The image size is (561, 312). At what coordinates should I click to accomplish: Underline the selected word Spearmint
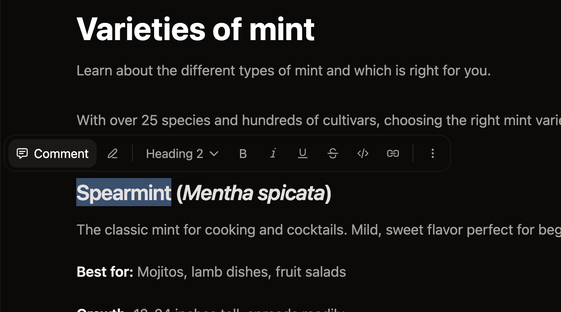pyautogui.click(x=303, y=153)
